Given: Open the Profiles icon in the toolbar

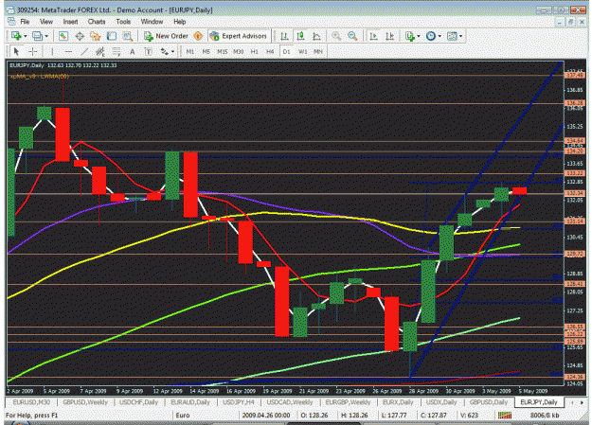Looking at the screenshot, I should coord(37,36).
